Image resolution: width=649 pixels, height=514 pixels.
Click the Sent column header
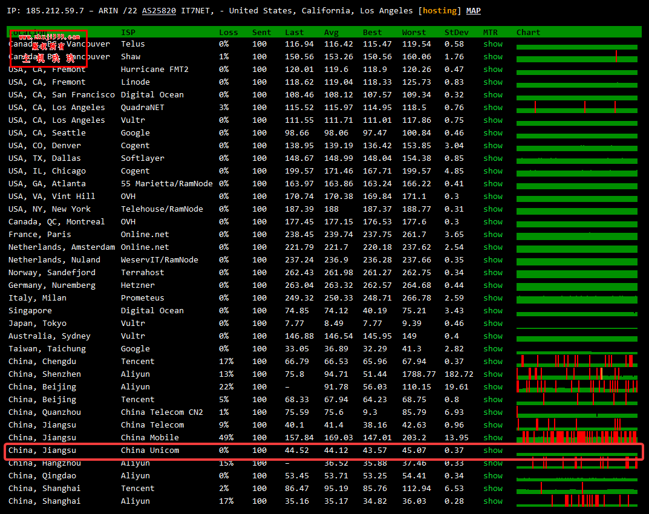(261, 32)
